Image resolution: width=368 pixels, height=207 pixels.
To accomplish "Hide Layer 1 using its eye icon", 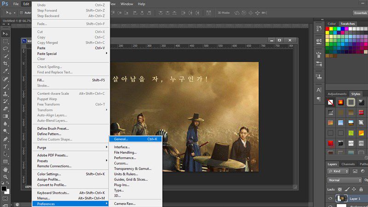I will [330, 199].
